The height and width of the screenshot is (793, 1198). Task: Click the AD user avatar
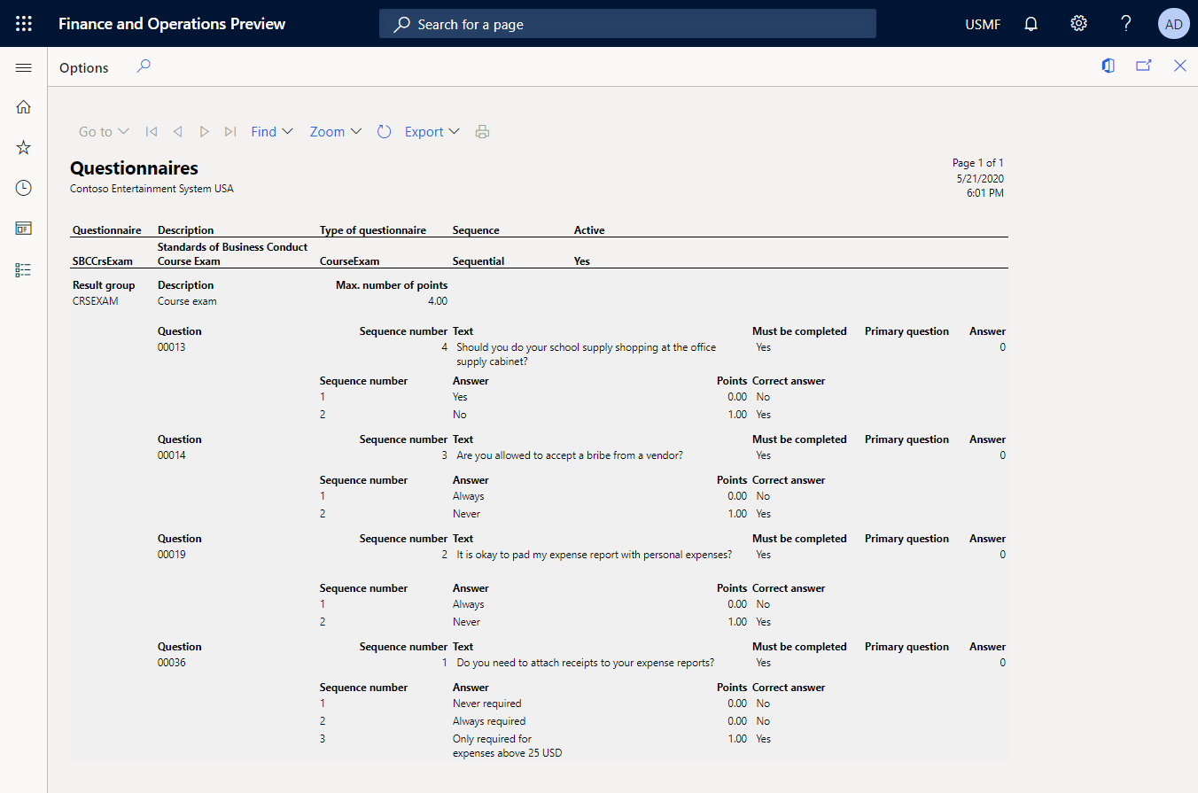1173,23
